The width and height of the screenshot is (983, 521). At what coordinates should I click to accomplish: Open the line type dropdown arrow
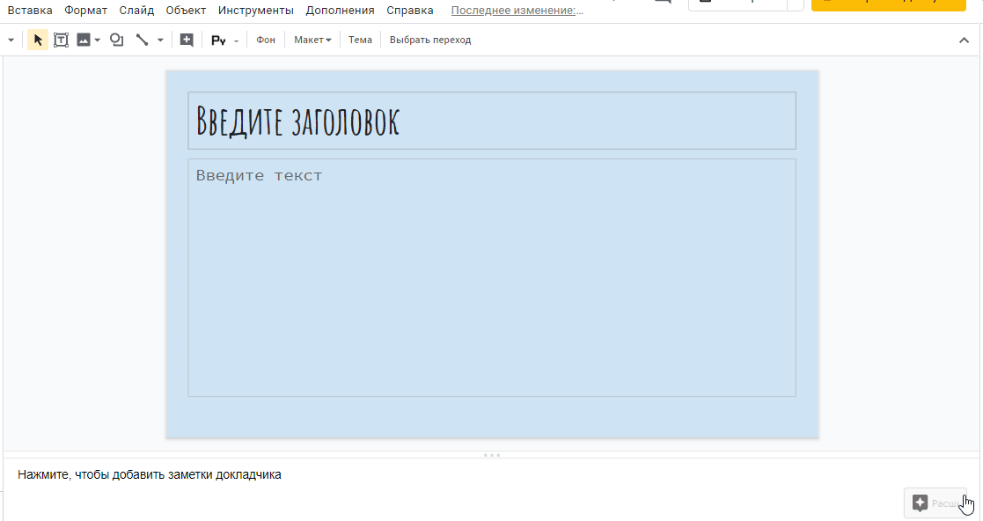click(x=160, y=40)
